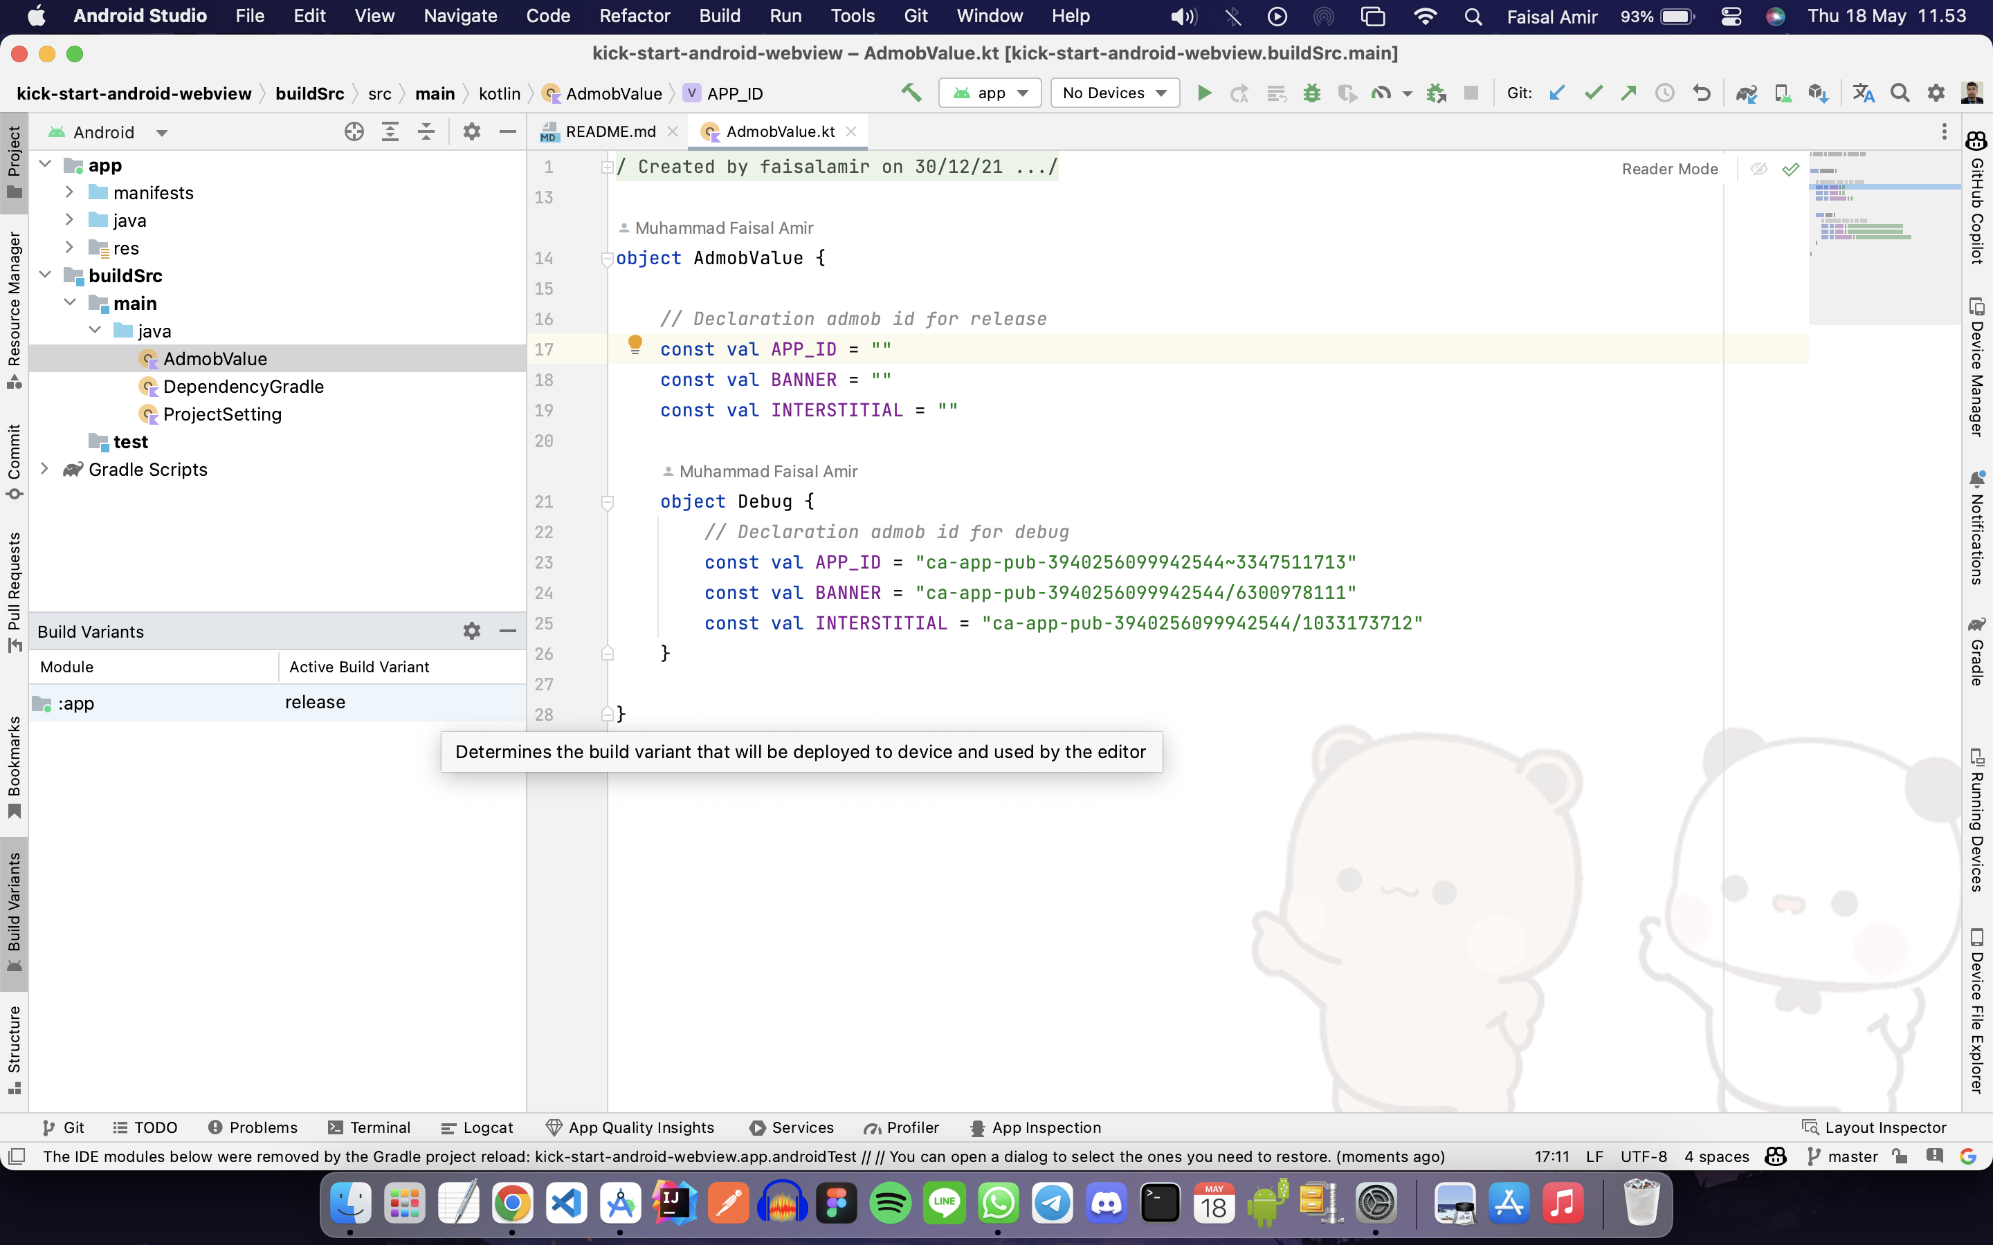Click the Debug app bug icon
Viewport: 1993px width, 1245px height.
click(1312, 93)
